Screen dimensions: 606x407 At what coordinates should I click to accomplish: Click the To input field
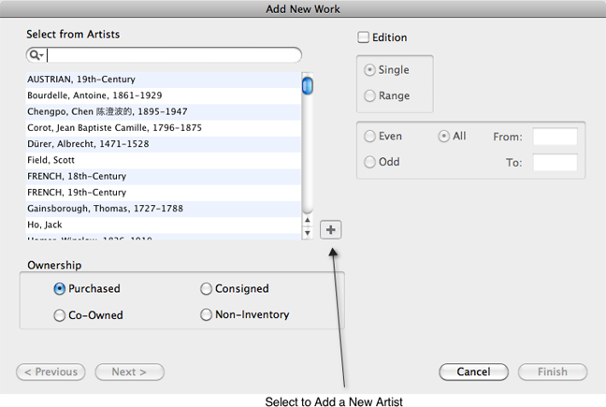pyautogui.click(x=555, y=163)
